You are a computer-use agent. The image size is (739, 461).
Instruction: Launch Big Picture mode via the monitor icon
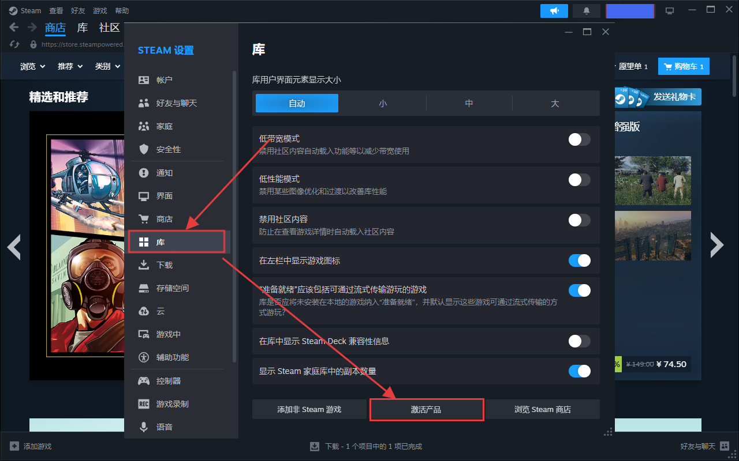pyautogui.click(x=670, y=11)
